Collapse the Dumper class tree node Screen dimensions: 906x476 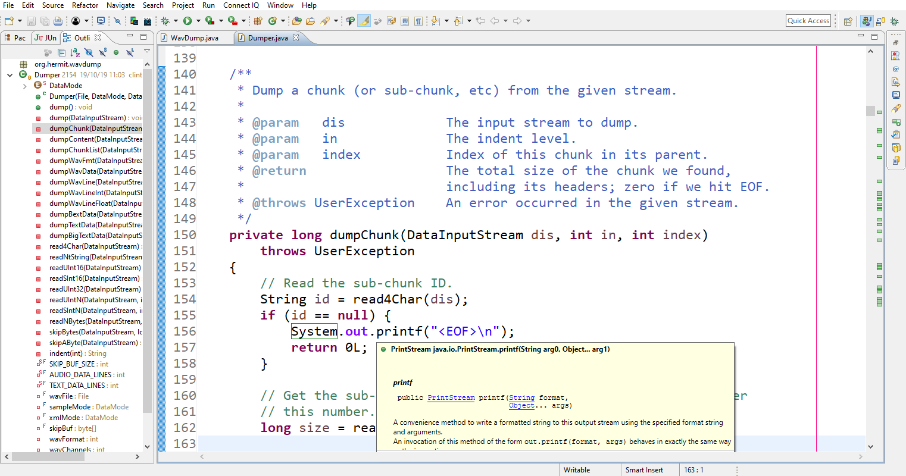point(10,75)
